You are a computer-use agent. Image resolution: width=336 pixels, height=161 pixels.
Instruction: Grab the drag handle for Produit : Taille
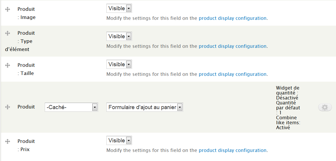pos(8,65)
